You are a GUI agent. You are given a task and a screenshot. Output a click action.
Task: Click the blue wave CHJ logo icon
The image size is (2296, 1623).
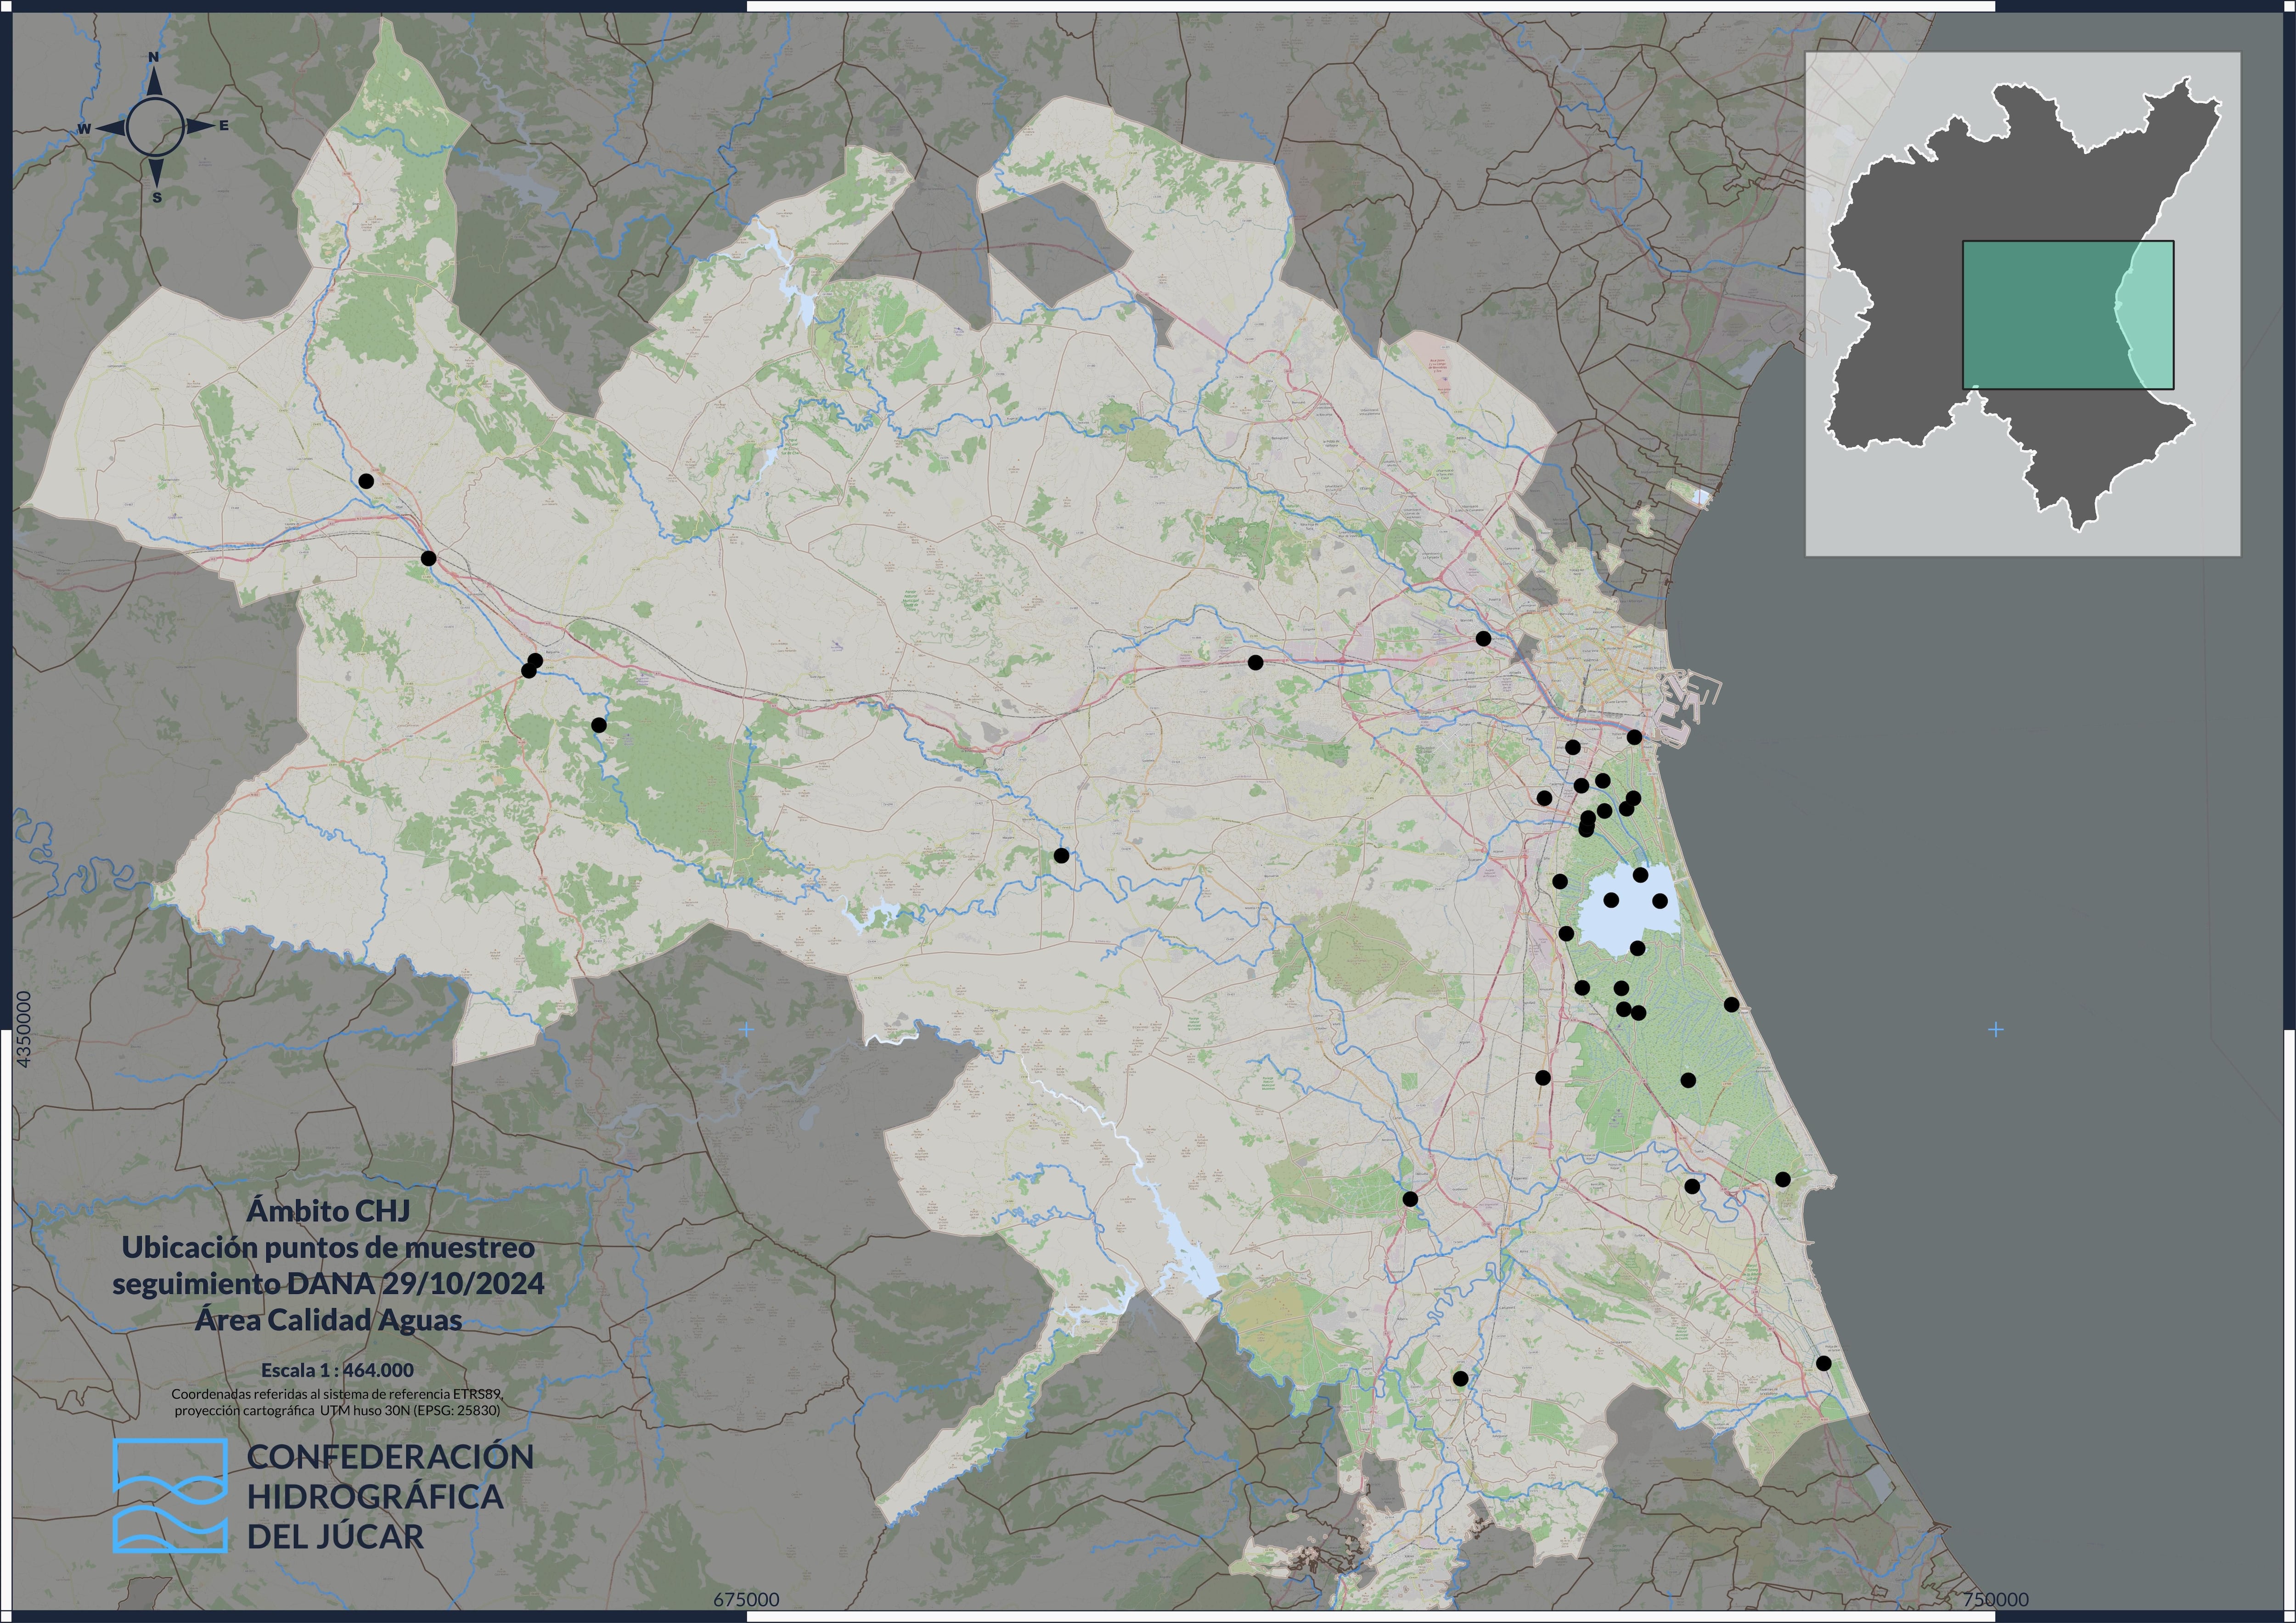169,1495
